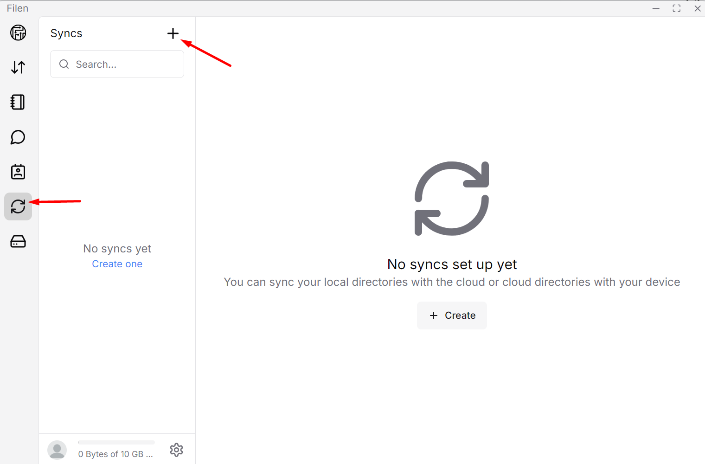Image resolution: width=705 pixels, height=464 pixels.
Task: Close the Filen window
Action: click(697, 8)
